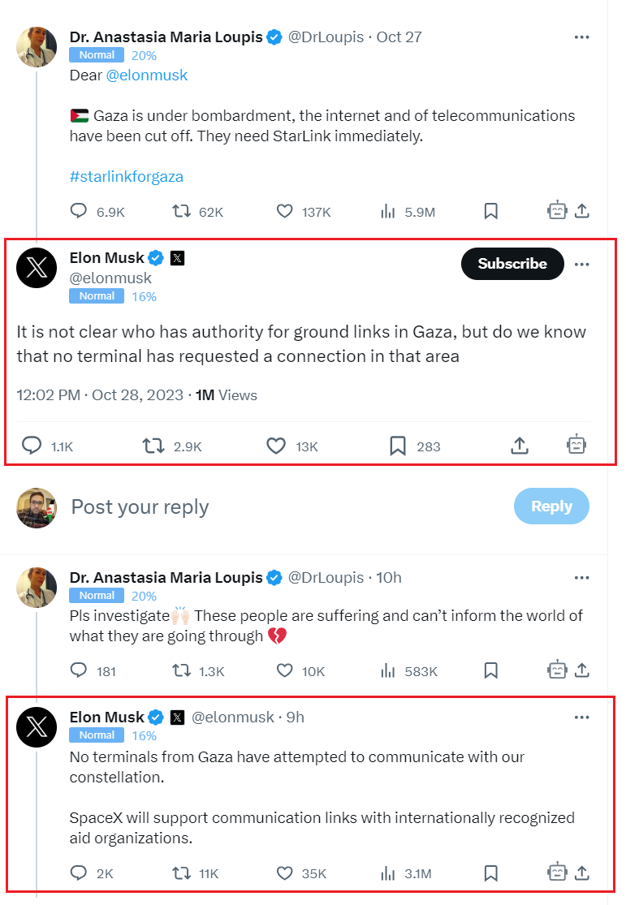Bookmark the 'Pls investigate' reply
Viewport: 626px width, 905px height.
click(x=490, y=670)
